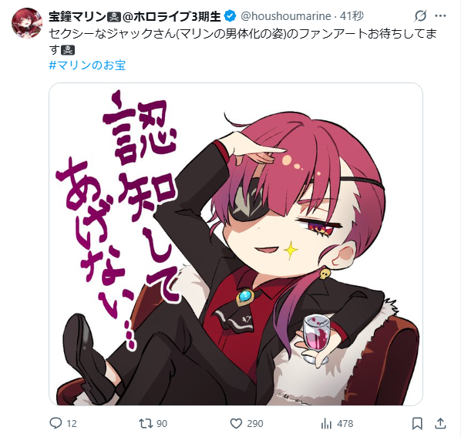Click the repost arrows icon
Viewport: 461px width, 437px height.
coord(146,423)
